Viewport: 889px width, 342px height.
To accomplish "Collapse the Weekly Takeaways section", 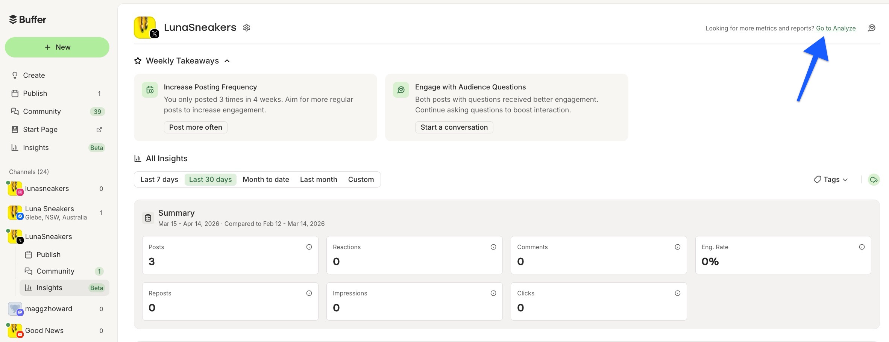I will [227, 61].
